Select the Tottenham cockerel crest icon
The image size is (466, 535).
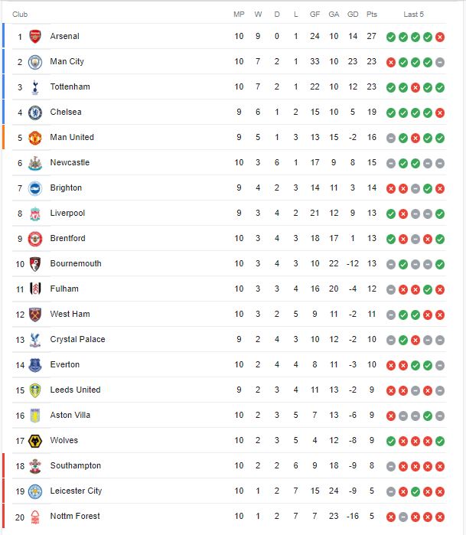click(34, 86)
